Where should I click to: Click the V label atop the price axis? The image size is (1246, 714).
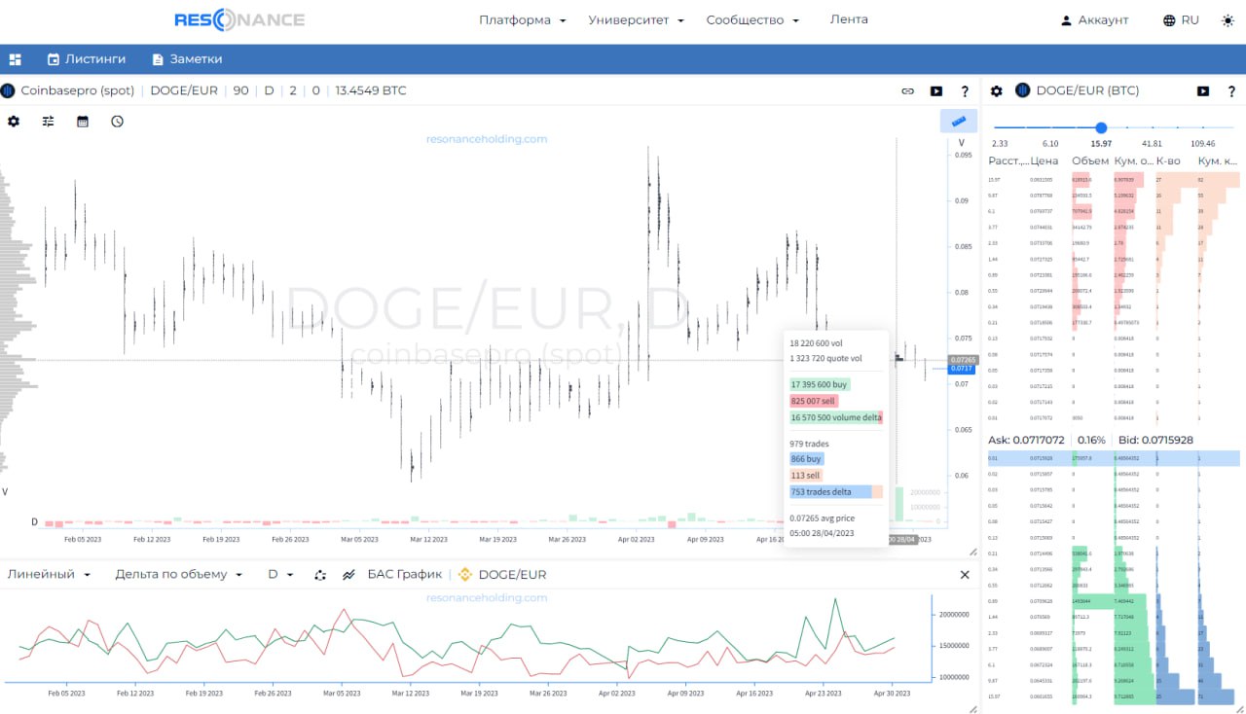[x=961, y=143]
